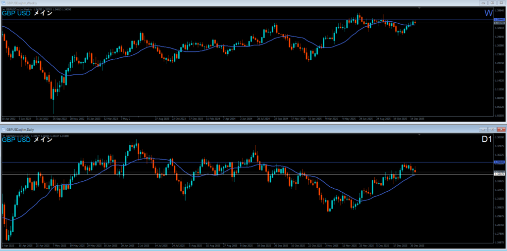Minimize the GBPUSD Daily chart window
The height and width of the screenshot is (251, 507).
coord(483,129)
